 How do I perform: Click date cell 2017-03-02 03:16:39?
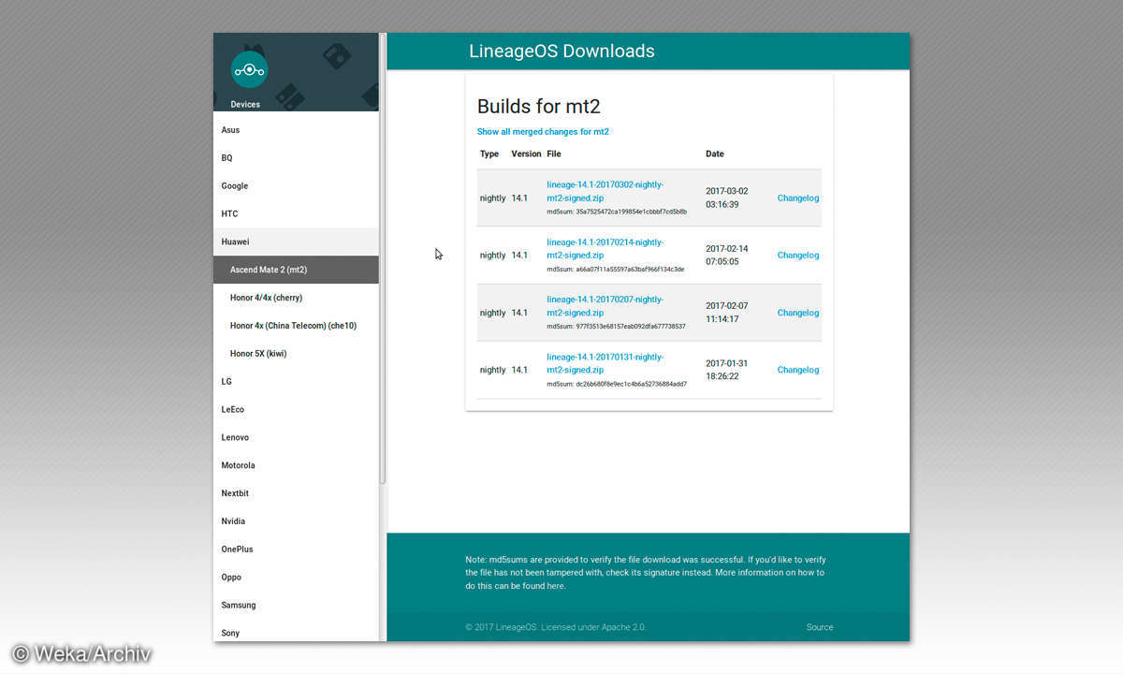click(727, 198)
